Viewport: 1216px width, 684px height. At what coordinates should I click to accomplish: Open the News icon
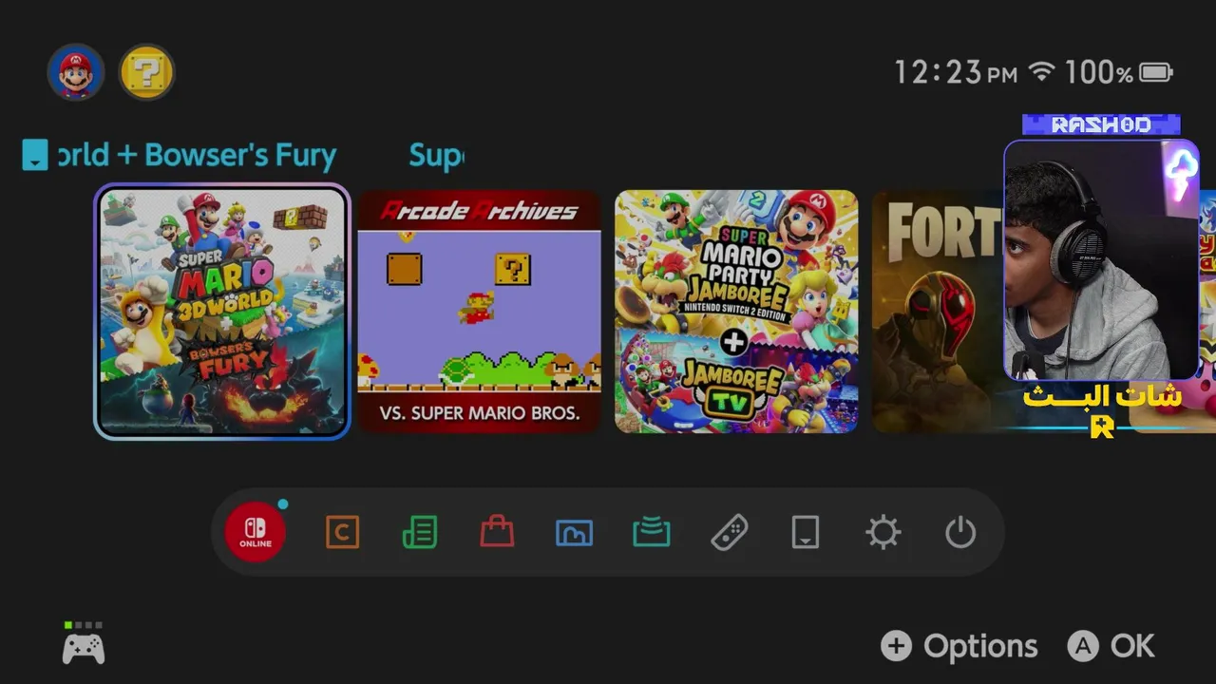(x=419, y=532)
